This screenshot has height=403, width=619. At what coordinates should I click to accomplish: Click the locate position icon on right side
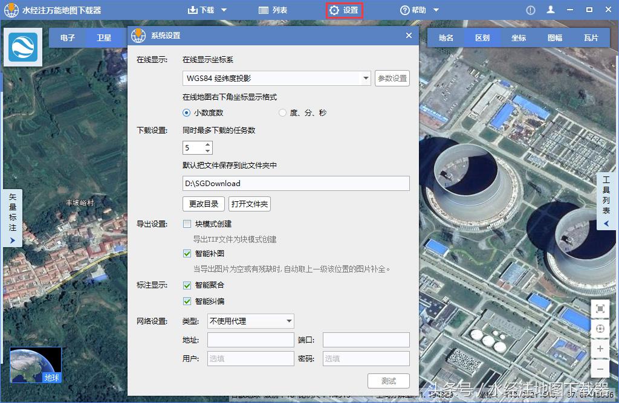tap(600, 329)
